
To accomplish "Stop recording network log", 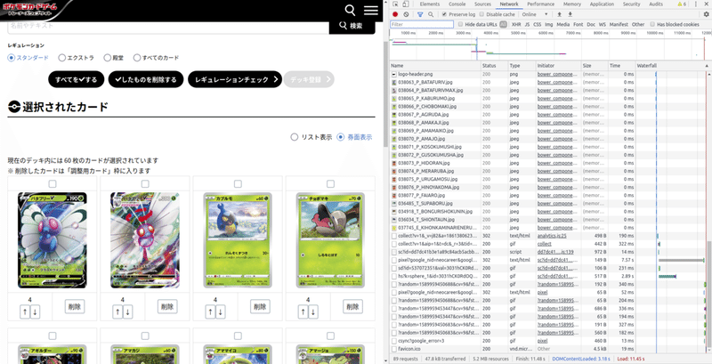I will point(395,14).
